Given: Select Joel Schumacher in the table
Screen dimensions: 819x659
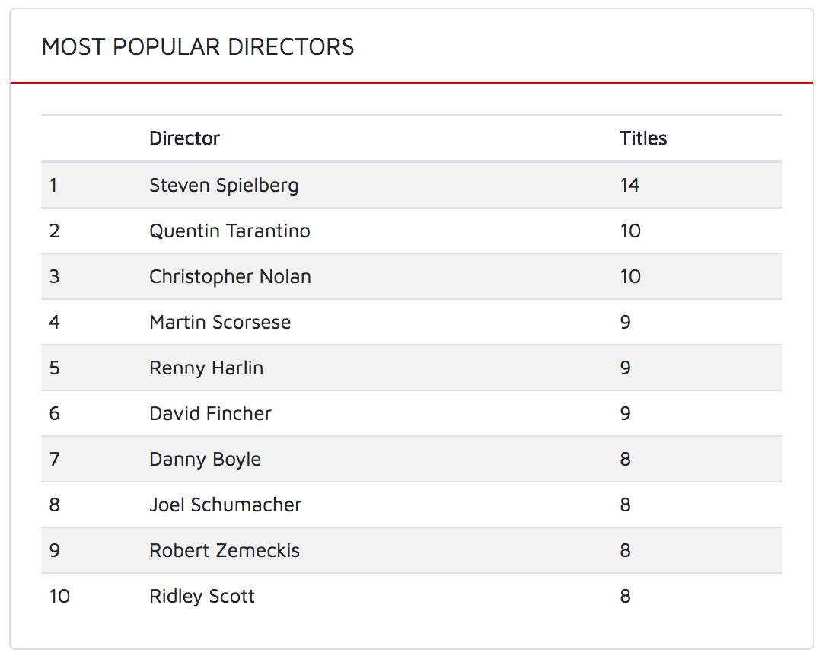Looking at the screenshot, I should pos(225,505).
